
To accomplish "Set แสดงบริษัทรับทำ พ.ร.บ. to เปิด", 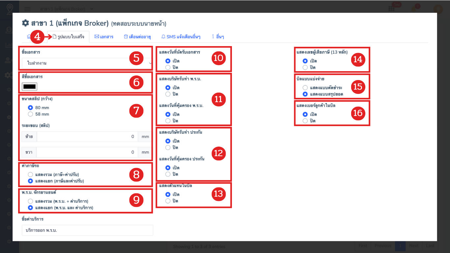I will point(168,88).
